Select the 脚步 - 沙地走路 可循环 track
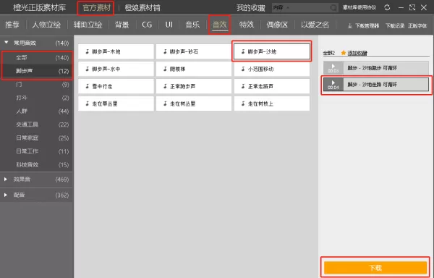 point(376,85)
